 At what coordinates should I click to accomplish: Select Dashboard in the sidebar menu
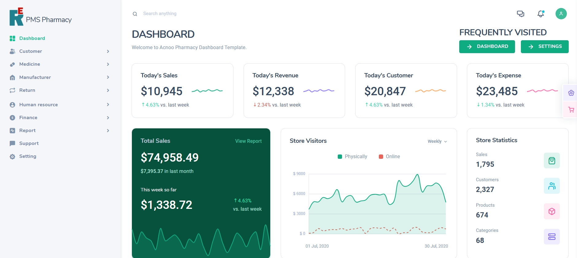pyautogui.click(x=32, y=38)
